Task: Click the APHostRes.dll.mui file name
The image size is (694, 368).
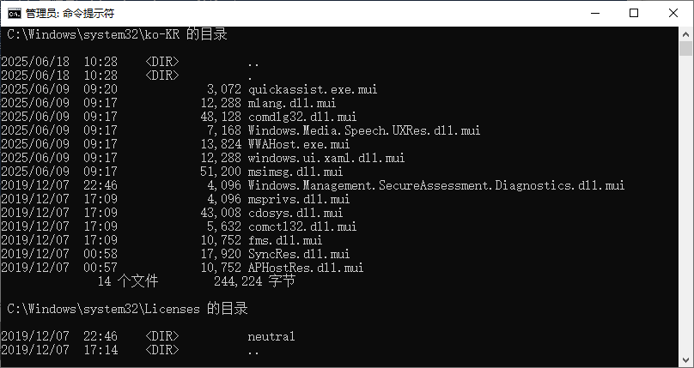Action: 305,268
